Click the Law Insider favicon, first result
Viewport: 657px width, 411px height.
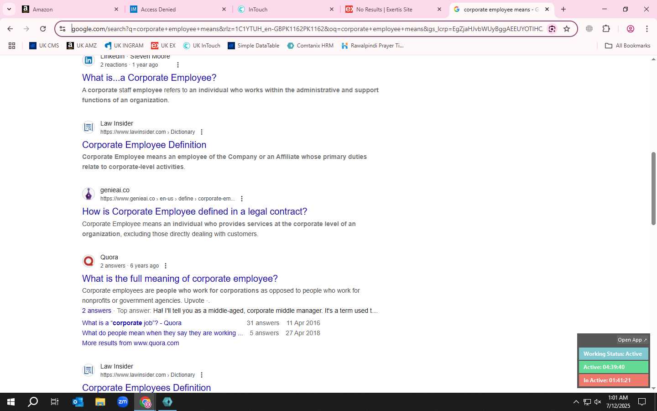click(89, 127)
